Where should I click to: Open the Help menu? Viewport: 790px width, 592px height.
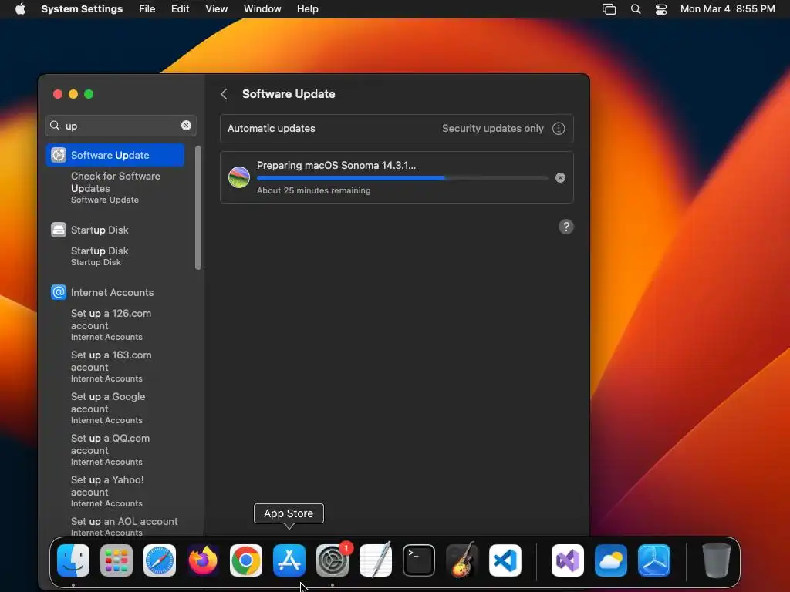307,9
